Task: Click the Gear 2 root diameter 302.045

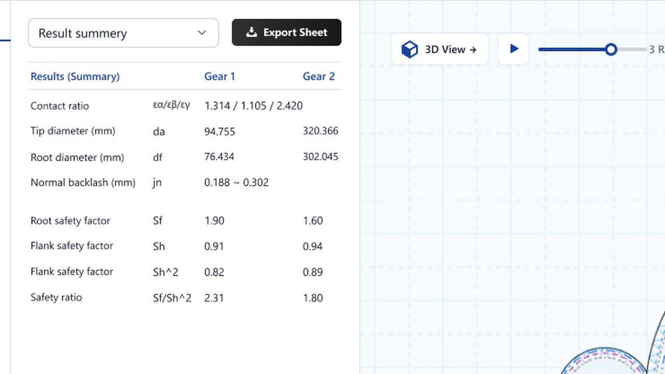Action: point(321,157)
